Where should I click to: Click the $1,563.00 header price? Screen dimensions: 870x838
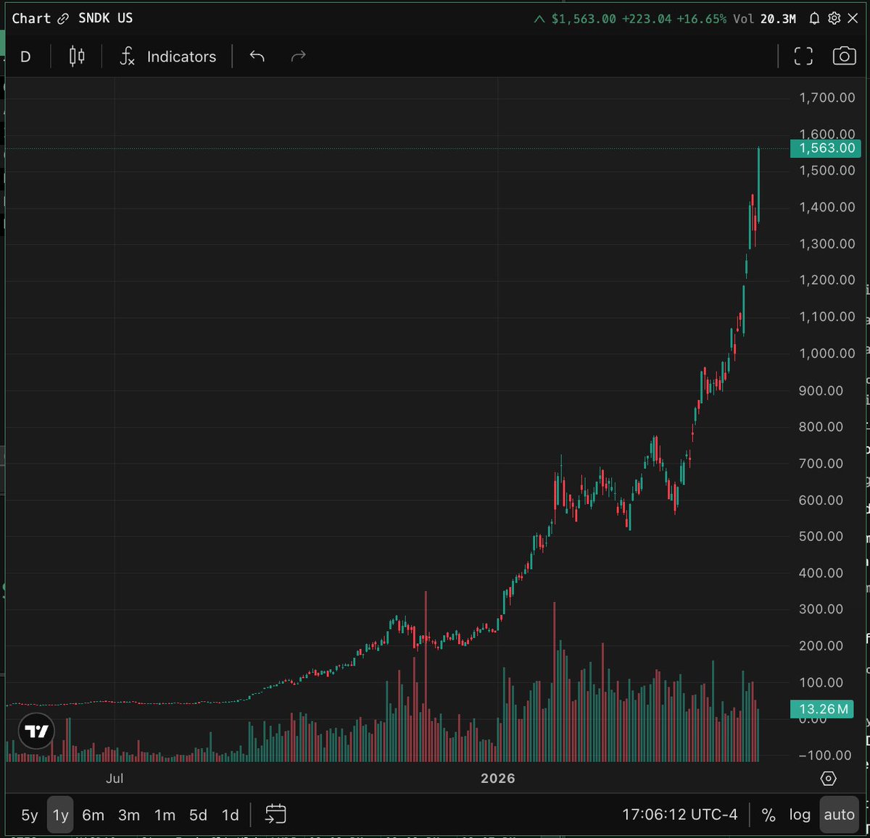point(584,19)
